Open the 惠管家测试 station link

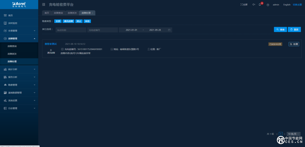pos(51,44)
